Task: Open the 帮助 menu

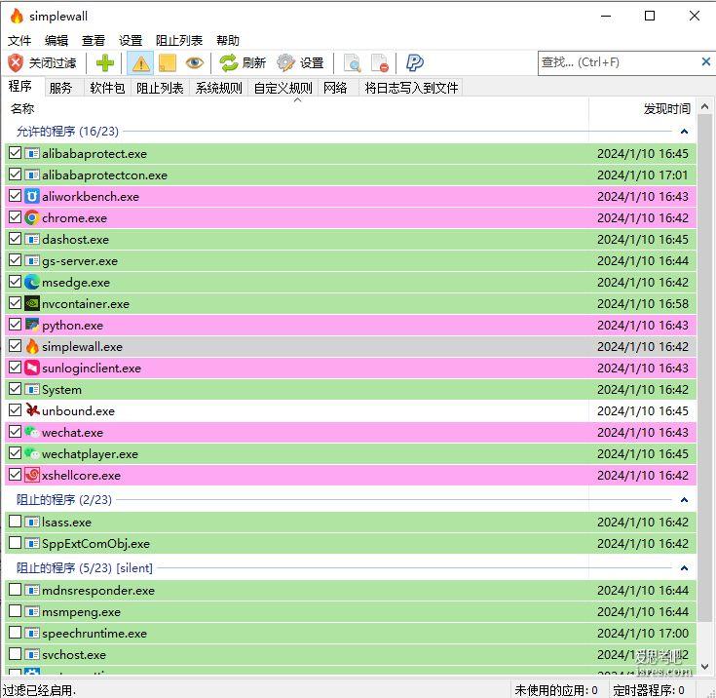Action: [228, 41]
